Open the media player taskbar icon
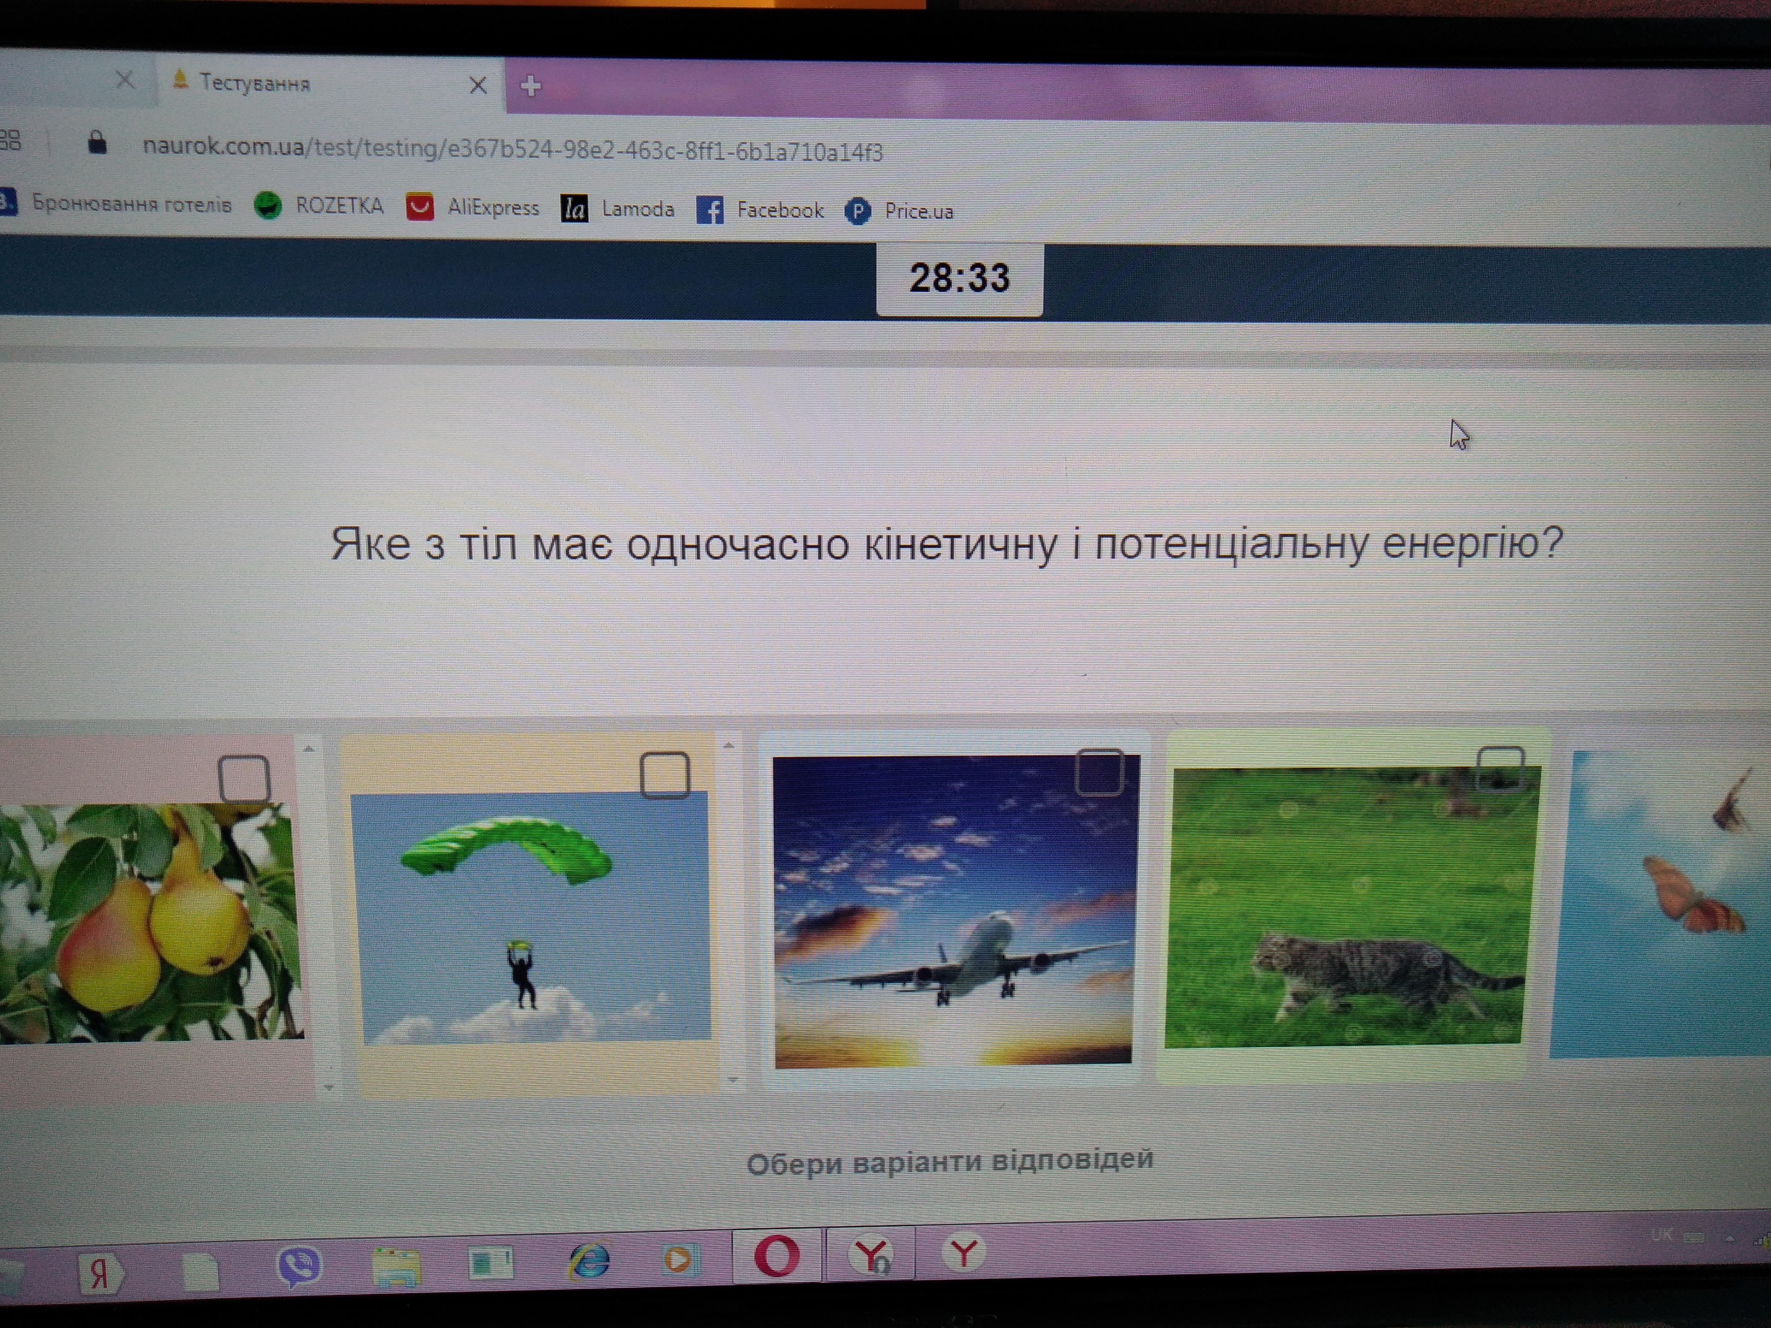 click(x=681, y=1259)
